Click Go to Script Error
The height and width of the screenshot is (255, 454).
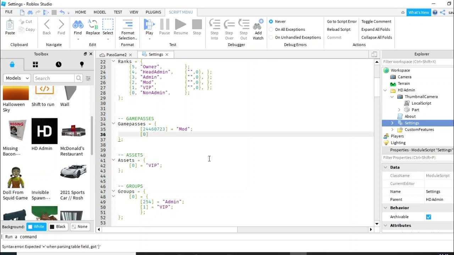(x=342, y=22)
